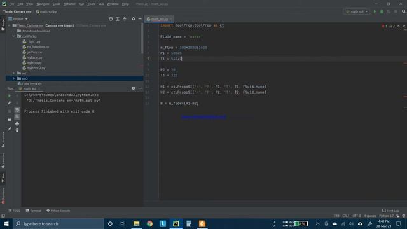Collapse the Thesis_Cantera env root folder
This screenshot has width=407, height=229.
[x=9, y=25]
